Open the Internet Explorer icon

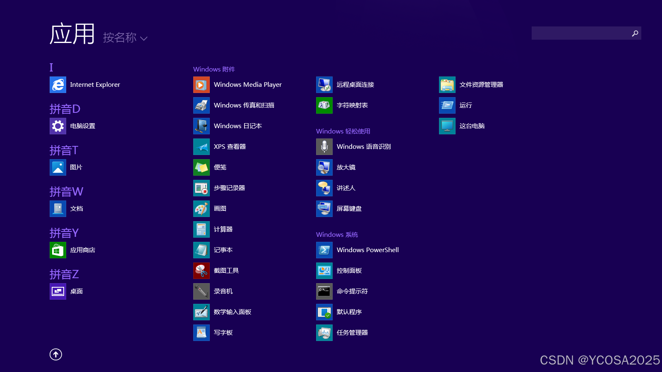58,85
